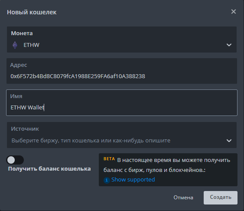The width and height of the screenshot is (244, 211).
Task: Click the Получить баланс кошелька label
Action: point(49,169)
